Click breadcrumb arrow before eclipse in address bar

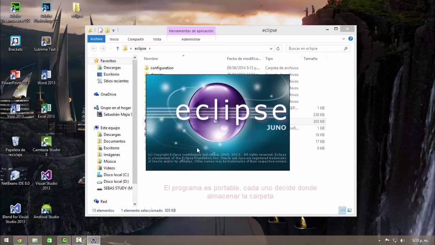(x=131, y=49)
